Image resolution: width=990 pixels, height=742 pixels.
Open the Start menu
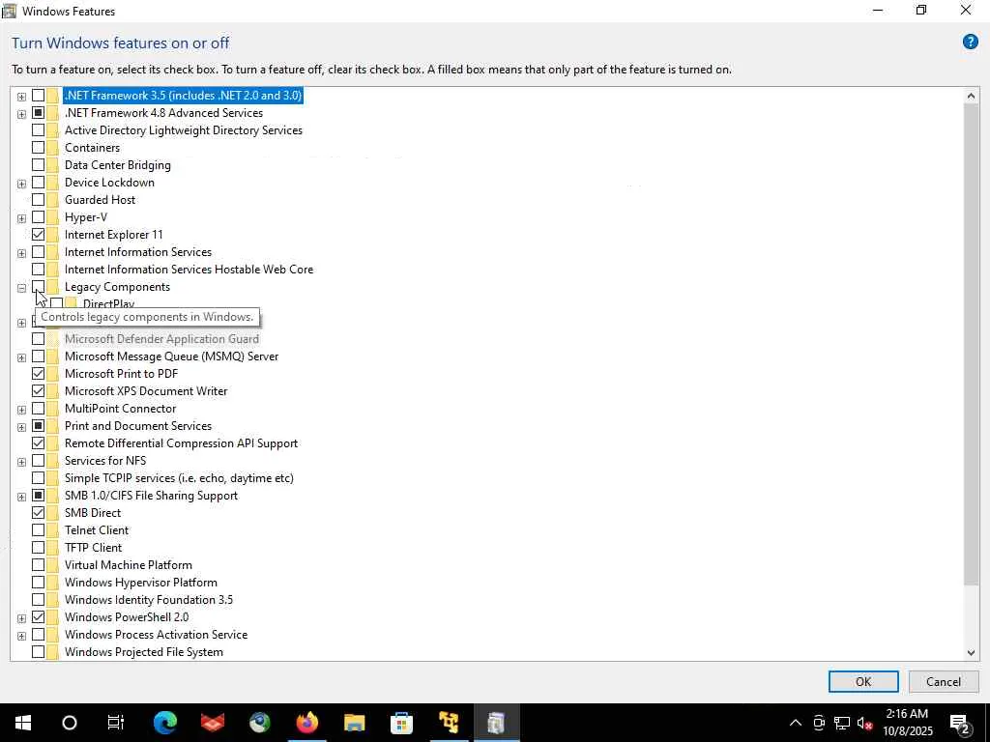pos(23,723)
